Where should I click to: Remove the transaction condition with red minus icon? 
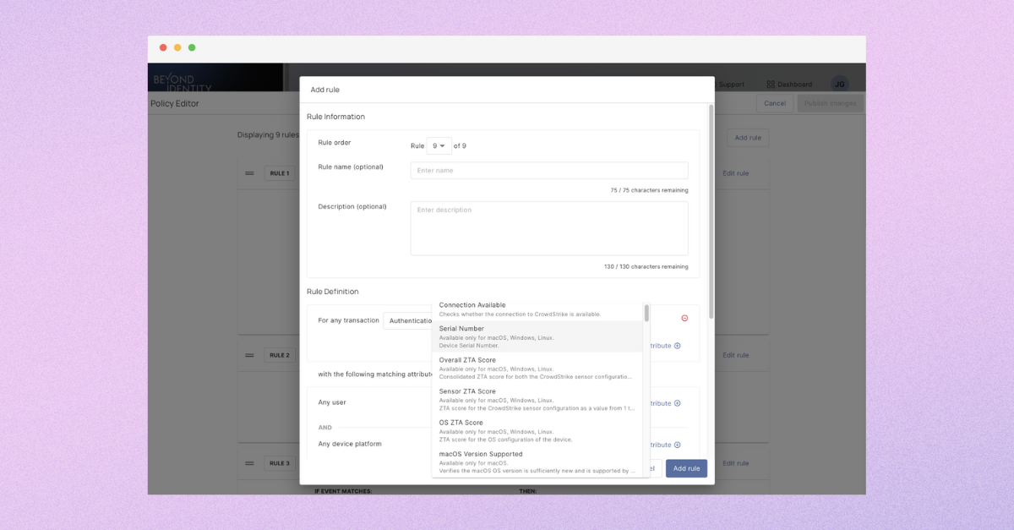point(684,318)
